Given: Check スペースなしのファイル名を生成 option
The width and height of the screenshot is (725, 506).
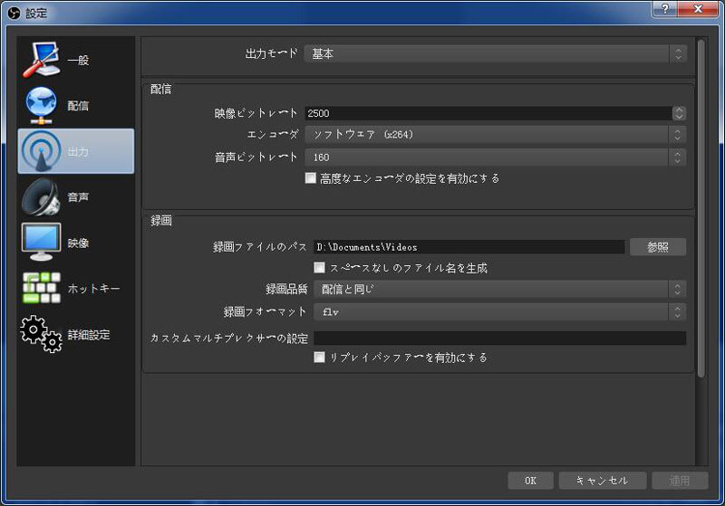Looking at the screenshot, I should click(x=319, y=268).
